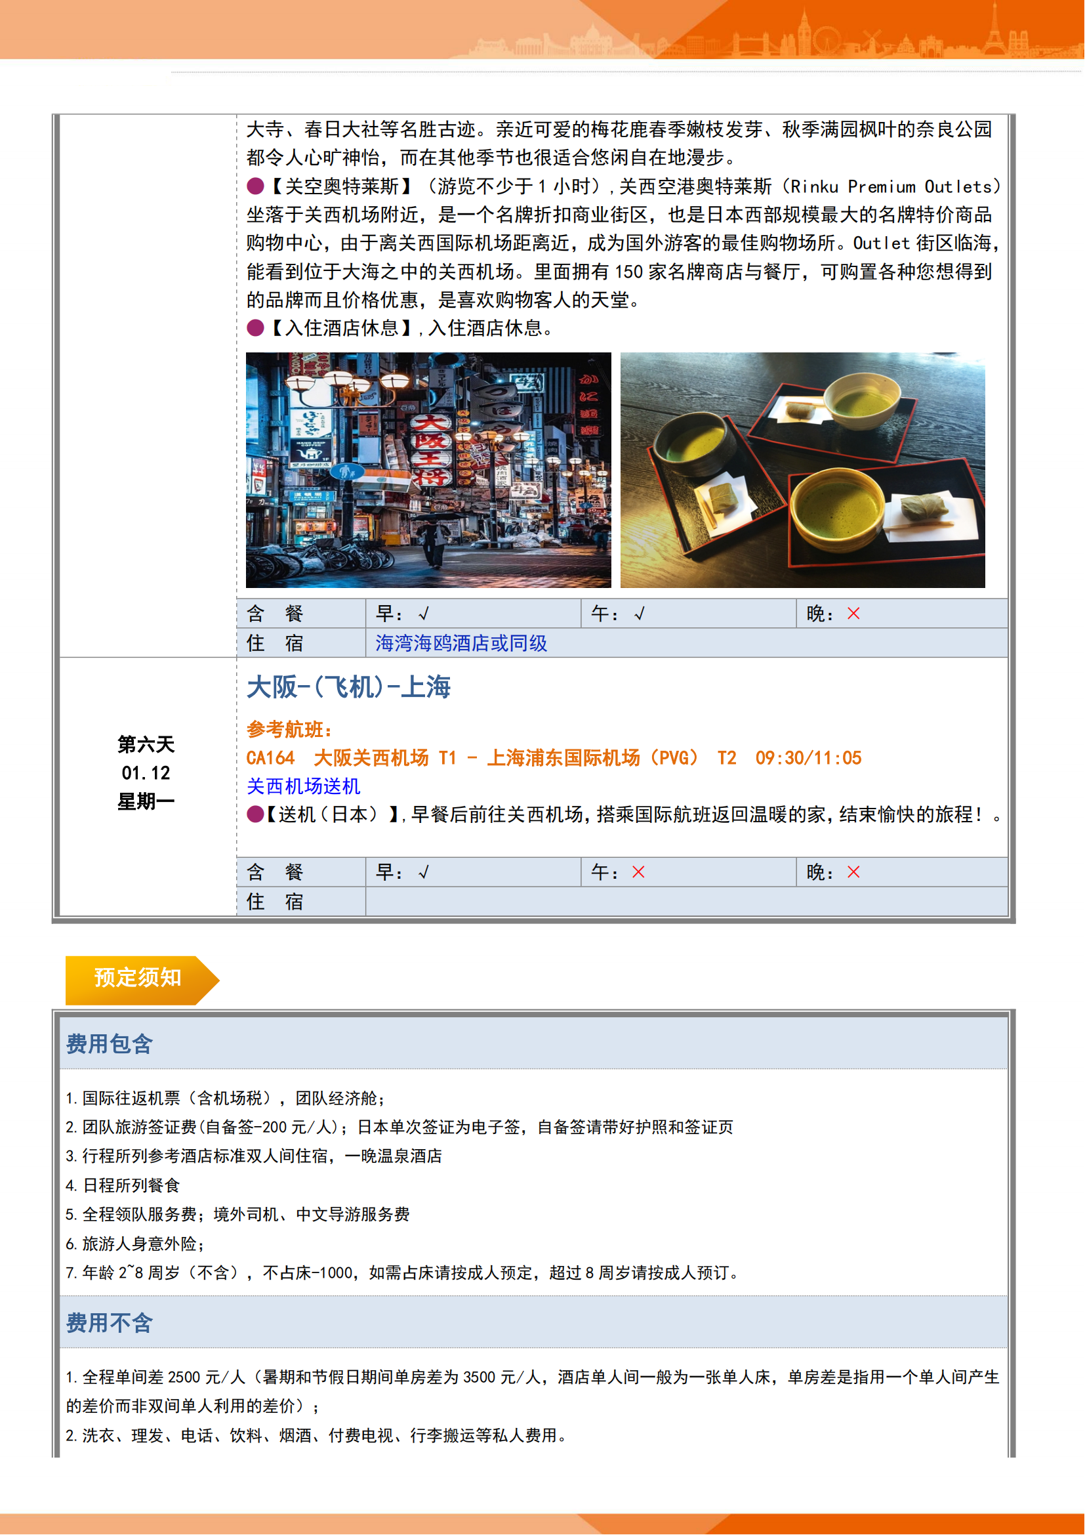Click the 午 checkmark above 海湾海鸥酒店 row

pyautogui.click(x=640, y=614)
